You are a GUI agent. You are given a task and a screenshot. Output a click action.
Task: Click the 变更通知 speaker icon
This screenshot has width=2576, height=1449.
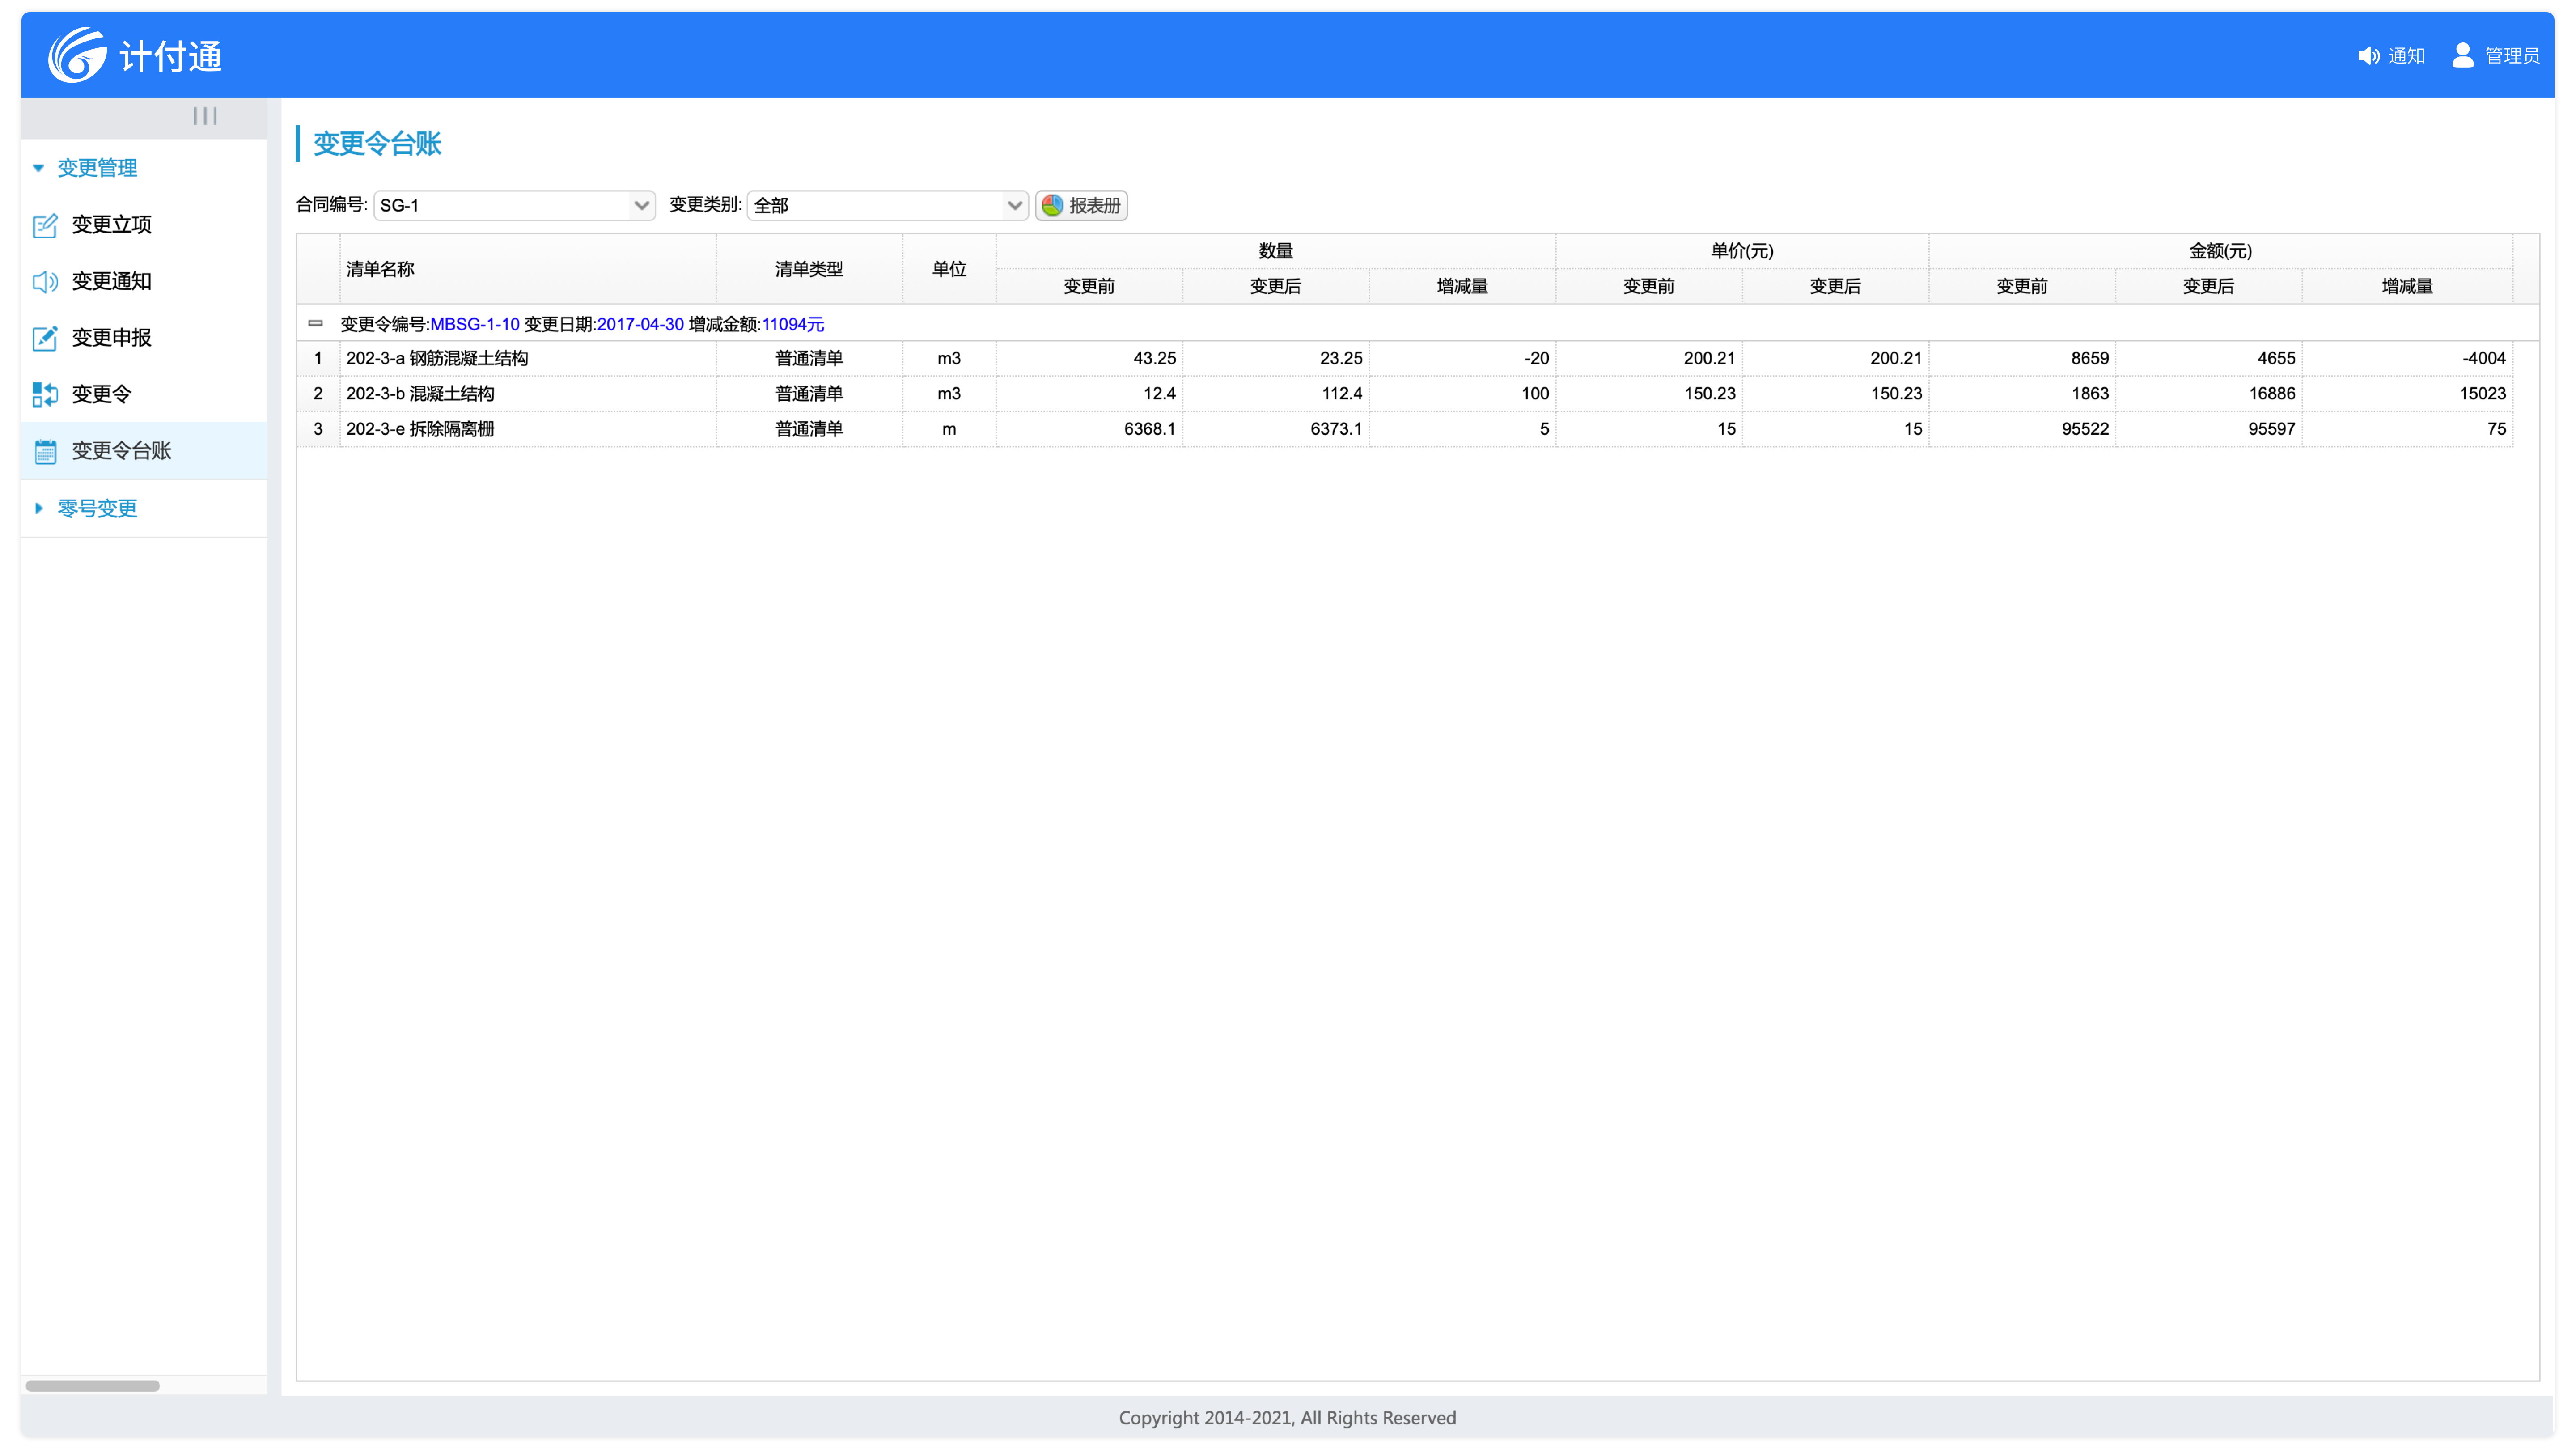(45, 282)
